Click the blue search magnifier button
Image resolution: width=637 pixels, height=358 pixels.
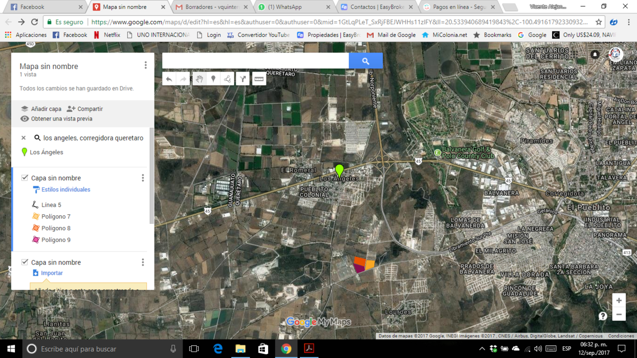tap(365, 61)
